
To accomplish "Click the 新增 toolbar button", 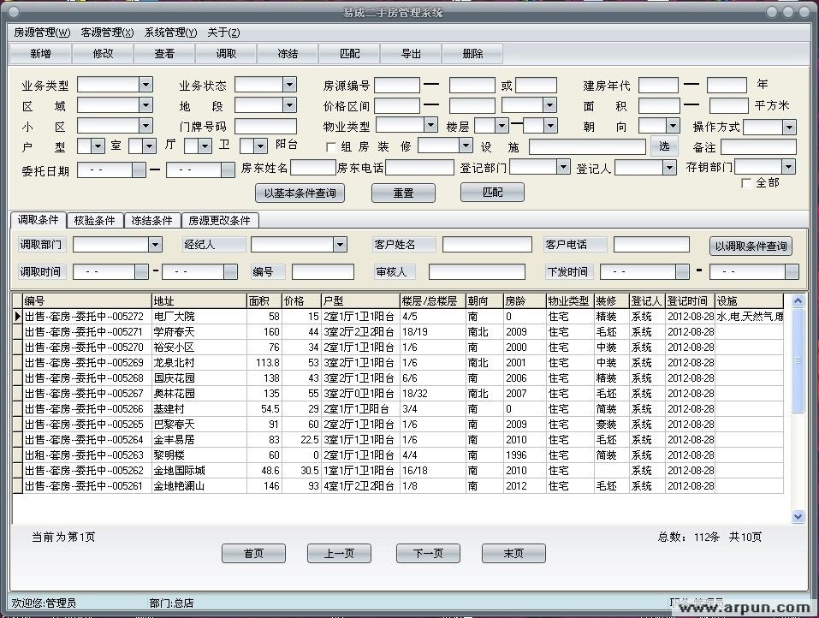I will pyautogui.click(x=40, y=54).
